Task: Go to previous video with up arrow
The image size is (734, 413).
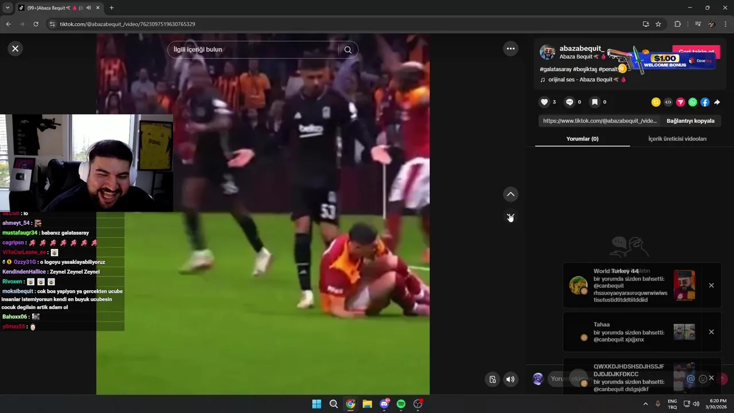Action: pos(510,194)
